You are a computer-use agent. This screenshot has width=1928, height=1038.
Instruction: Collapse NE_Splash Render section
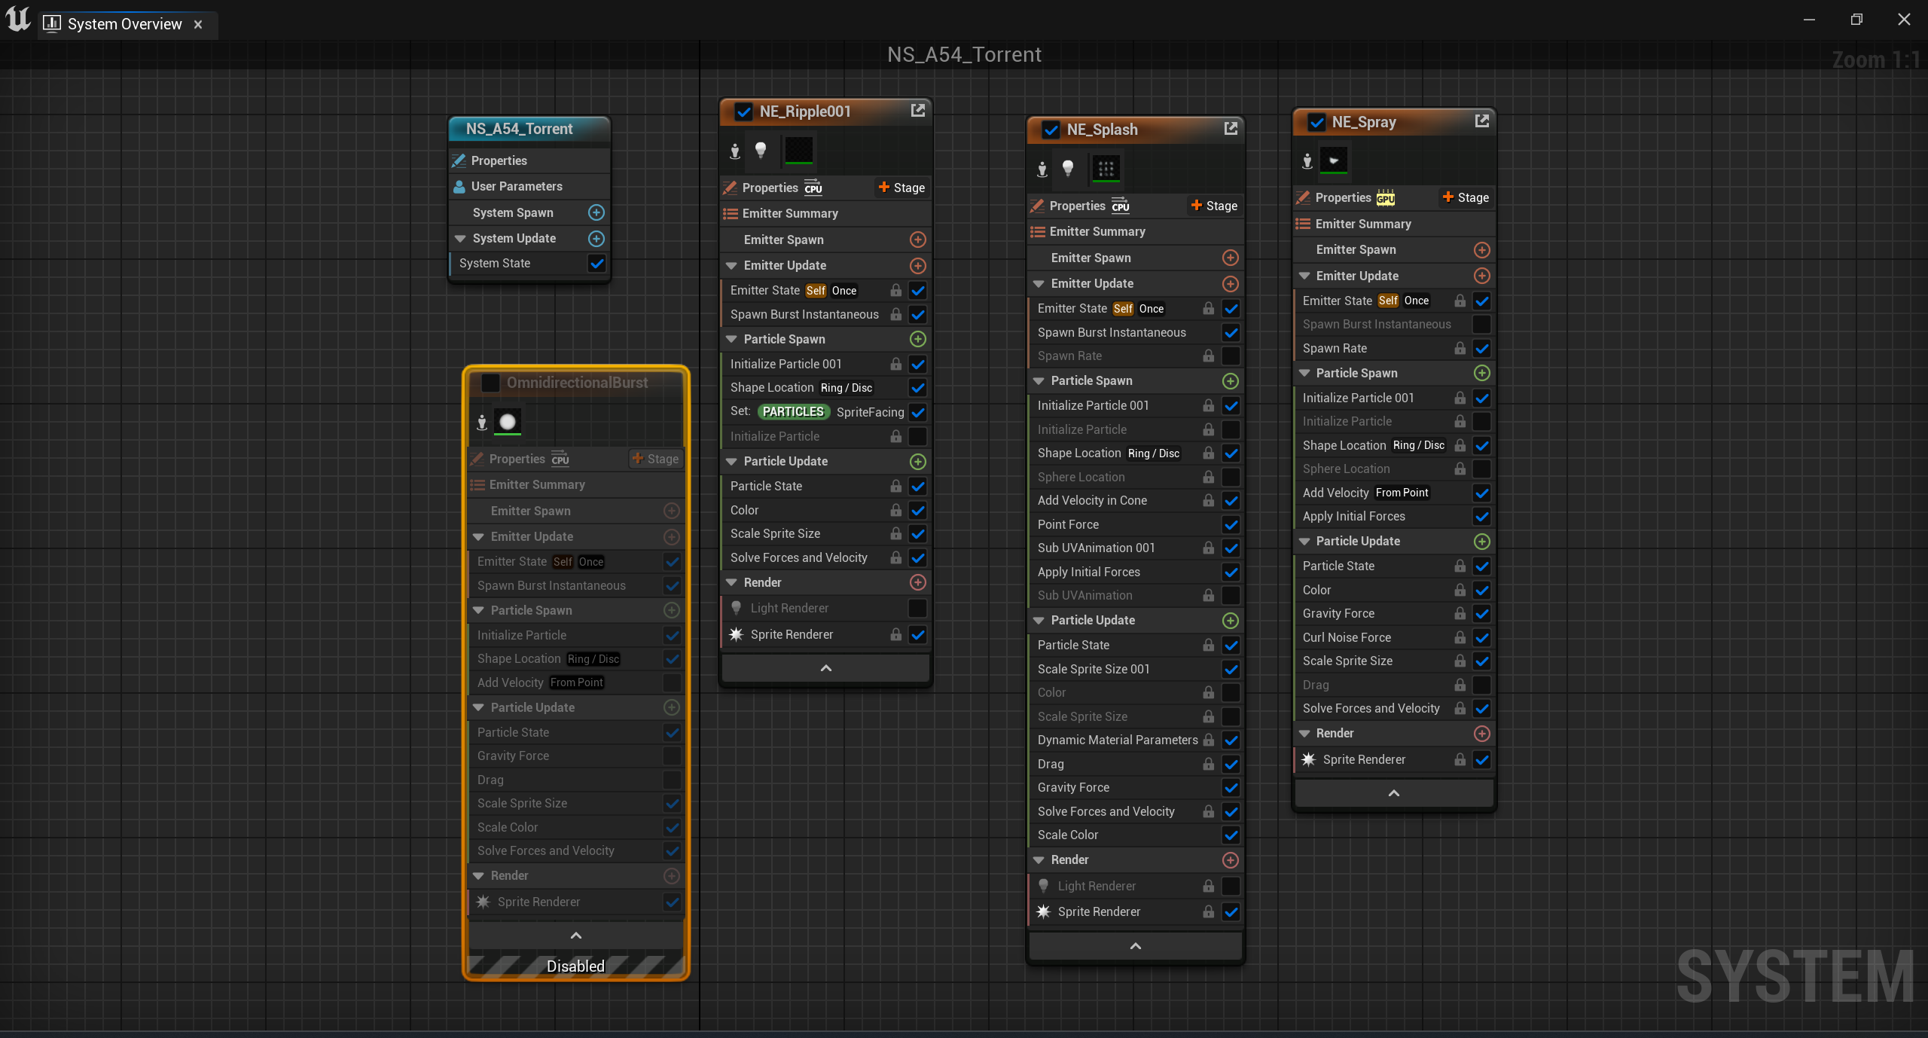[x=1039, y=859]
